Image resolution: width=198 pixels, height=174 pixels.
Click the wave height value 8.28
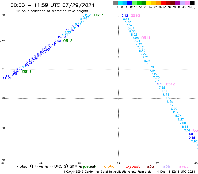(x=147, y=61)
